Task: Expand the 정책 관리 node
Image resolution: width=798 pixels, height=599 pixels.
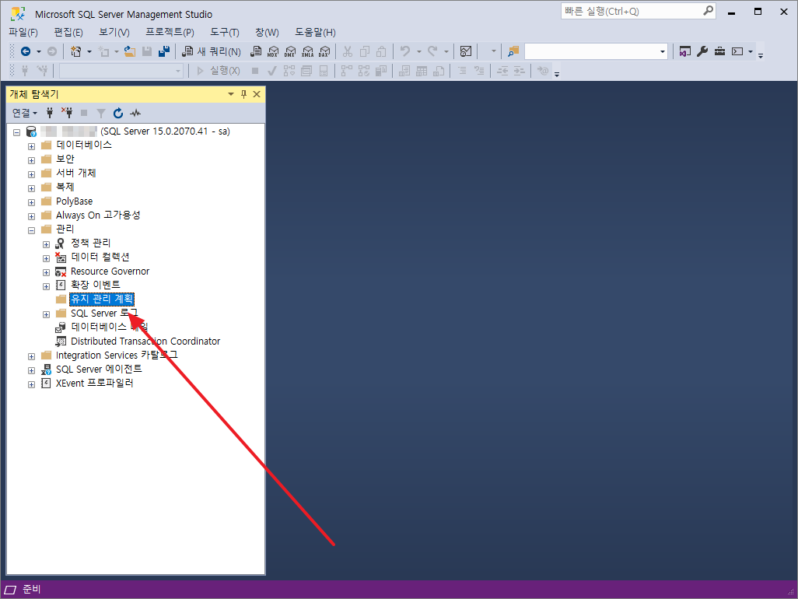Action: pyautogui.click(x=47, y=244)
